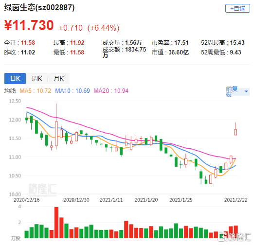
Task: Click the MA10 moving average legend
Action: (x=73, y=91)
